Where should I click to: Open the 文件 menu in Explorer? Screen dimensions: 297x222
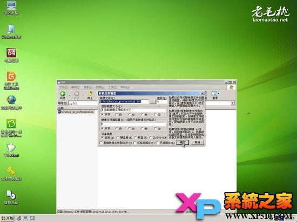(x=63, y=87)
